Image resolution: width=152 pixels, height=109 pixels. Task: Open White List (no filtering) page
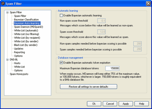(x=27, y=34)
